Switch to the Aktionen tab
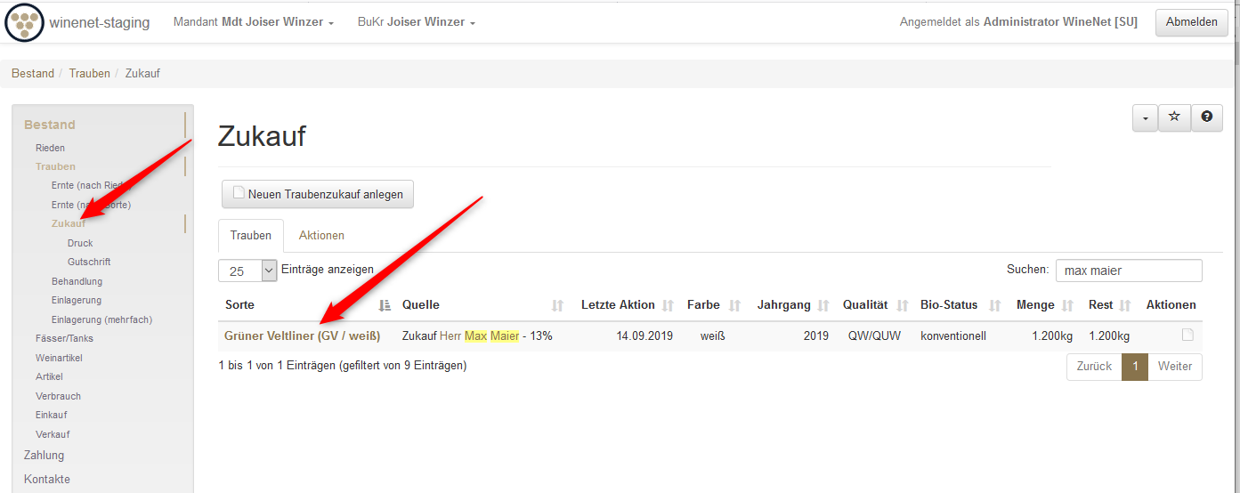Screen dimensions: 1240x493 321,236
